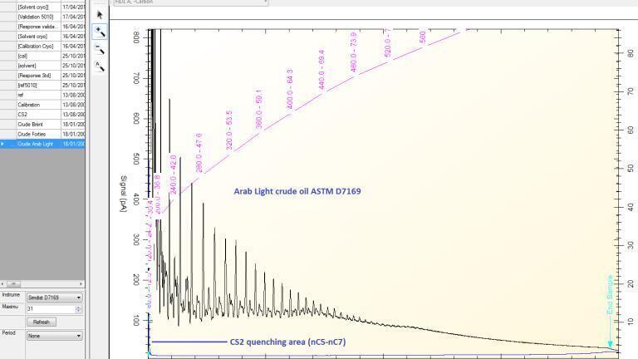The height and width of the screenshot is (359, 638).
Task: Select the [Response Std] sample row
Action: click(42, 76)
